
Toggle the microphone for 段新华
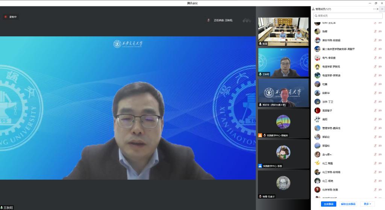(x=375, y=93)
